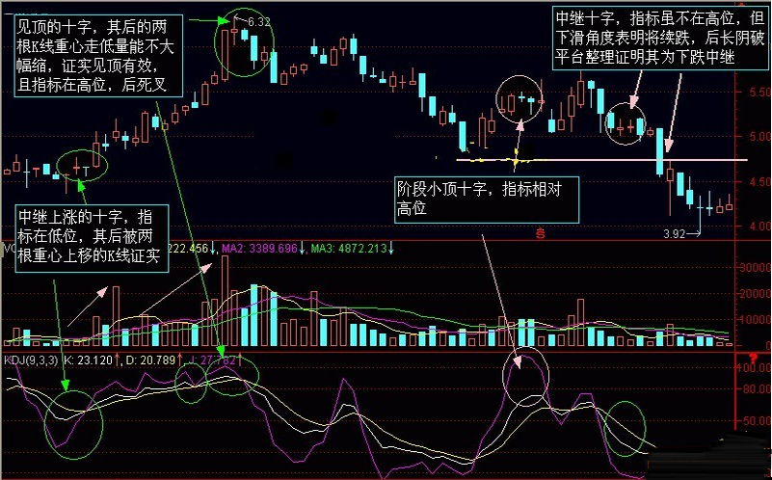This screenshot has width=772, height=480.
Task: Select the MA2: 3389.696 volume average label
Action: (259, 248)
